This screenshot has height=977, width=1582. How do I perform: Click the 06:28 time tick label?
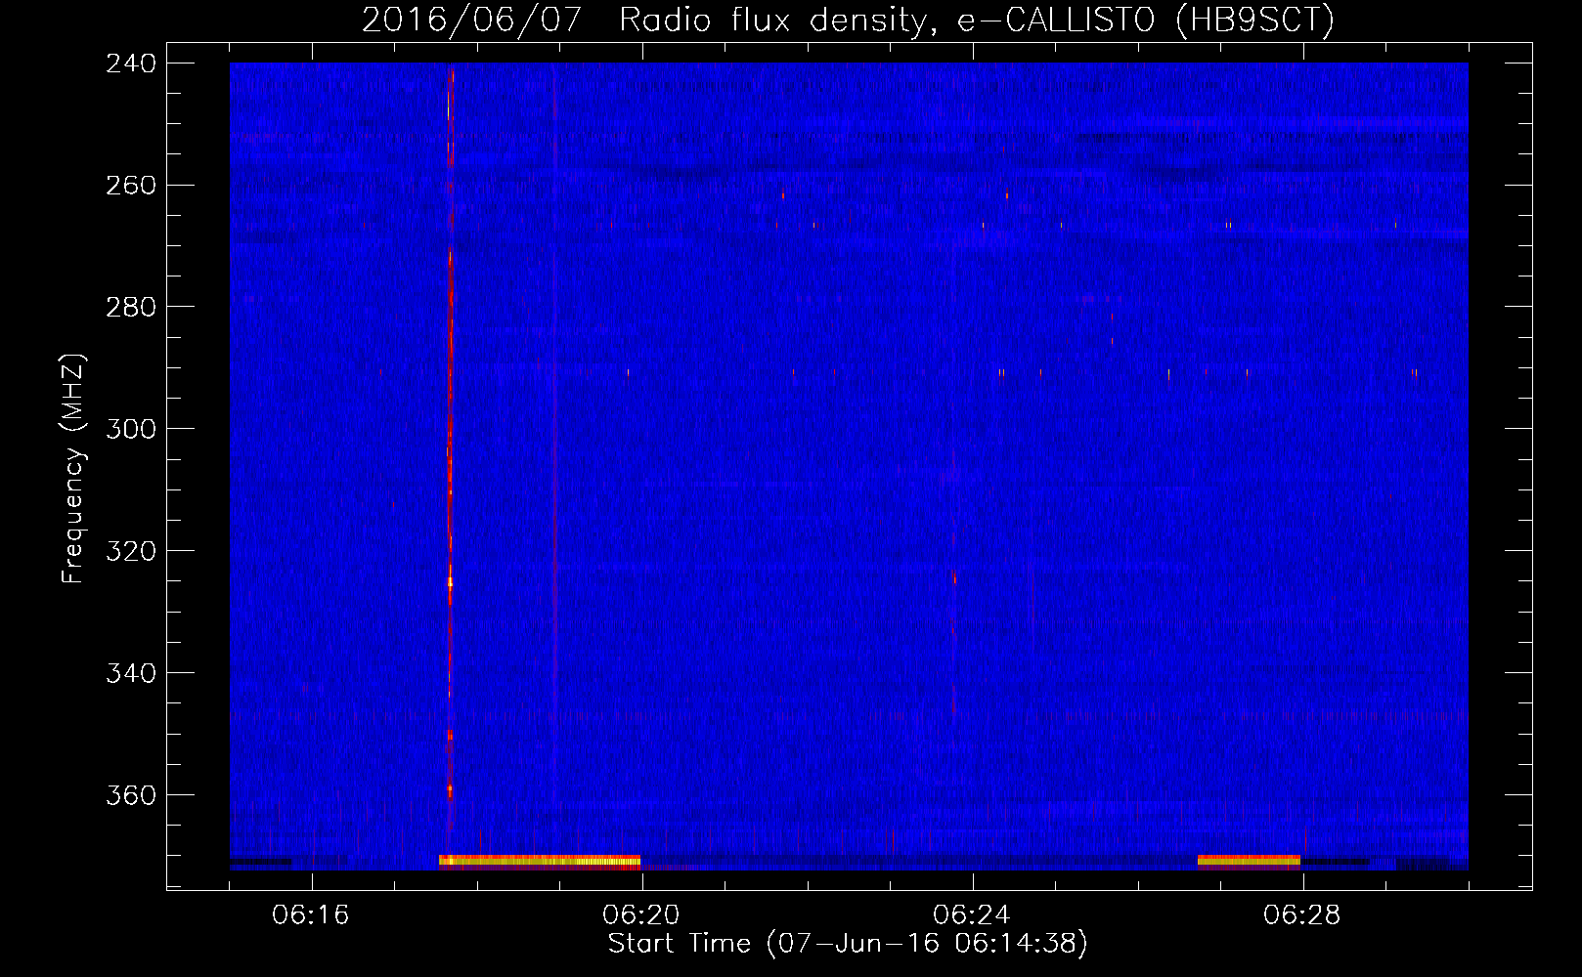coord(1302,915)
